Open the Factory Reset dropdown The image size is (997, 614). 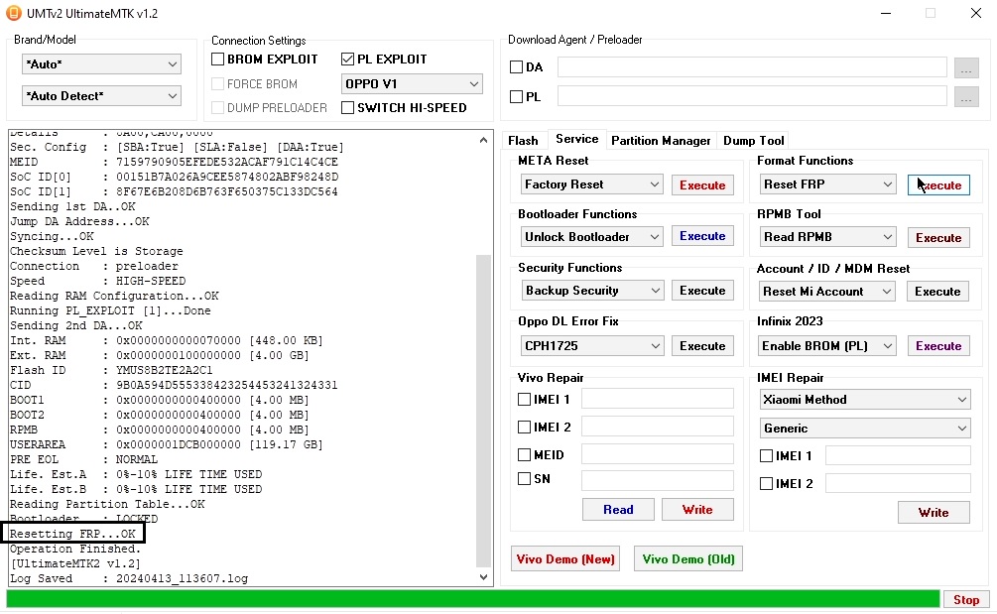591,184
